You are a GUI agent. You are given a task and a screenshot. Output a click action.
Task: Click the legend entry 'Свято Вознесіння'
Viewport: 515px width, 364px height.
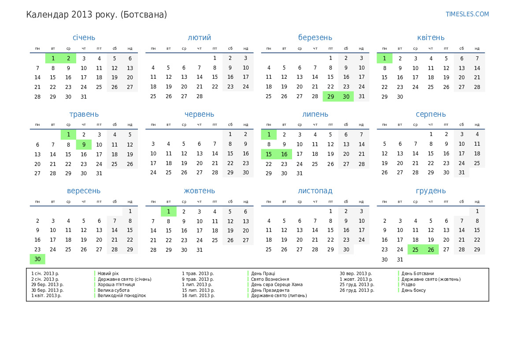coord(270,279)
